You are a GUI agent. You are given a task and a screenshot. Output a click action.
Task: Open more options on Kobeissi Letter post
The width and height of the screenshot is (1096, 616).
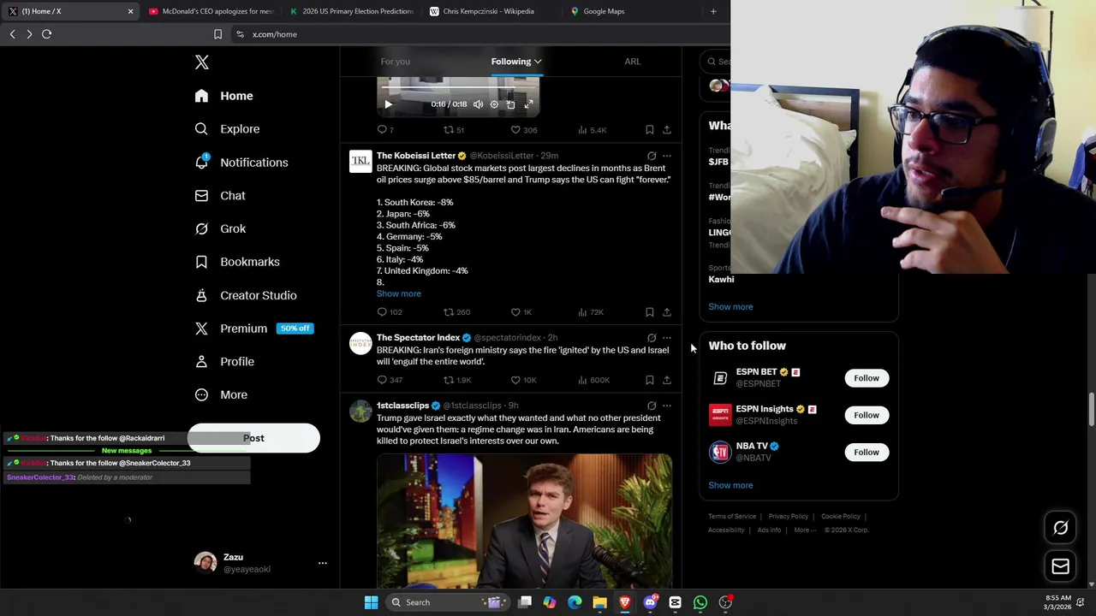667,156
